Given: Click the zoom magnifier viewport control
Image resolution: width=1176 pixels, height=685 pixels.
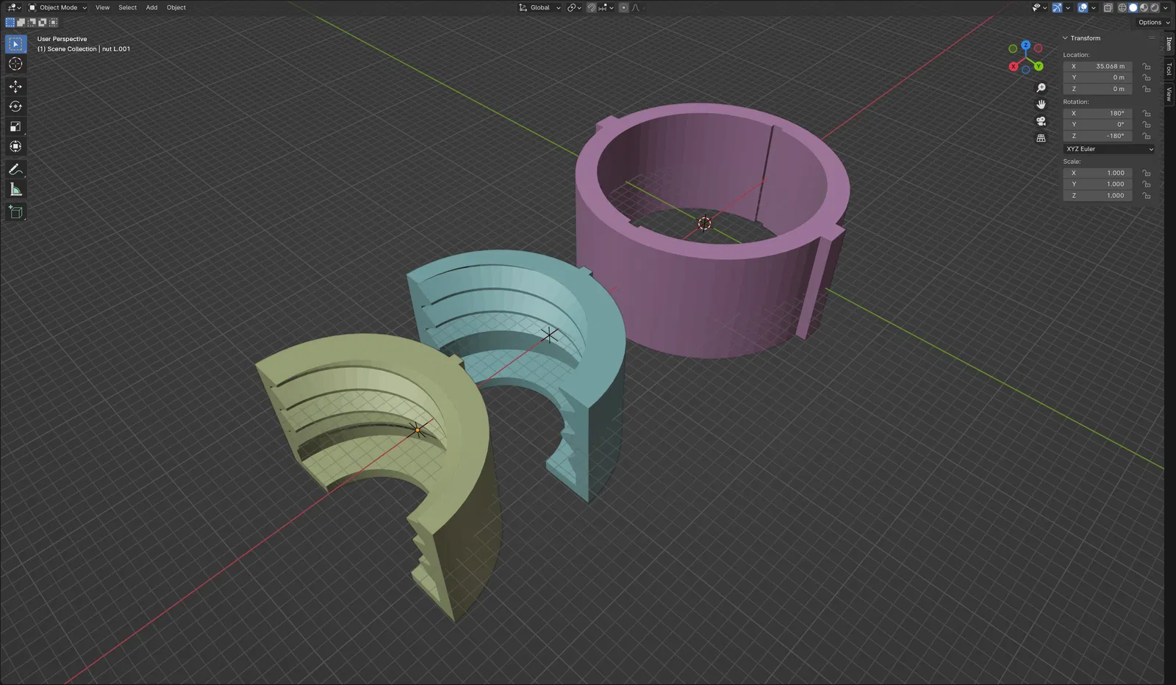Looking at the screenshot, I should 1041,87.
